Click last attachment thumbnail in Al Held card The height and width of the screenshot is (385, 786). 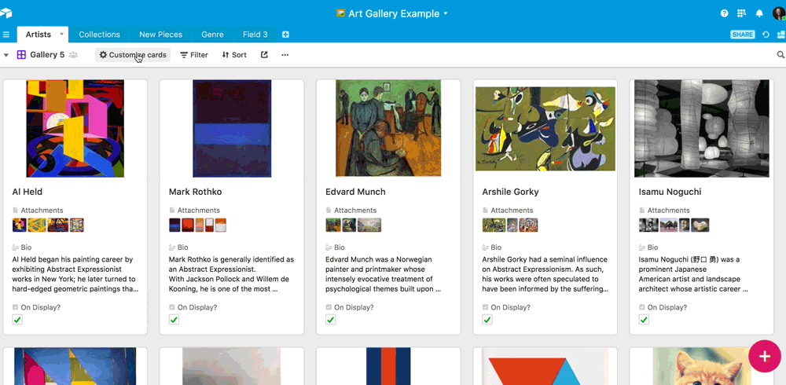pyautogui.click(x=77, y=225)
